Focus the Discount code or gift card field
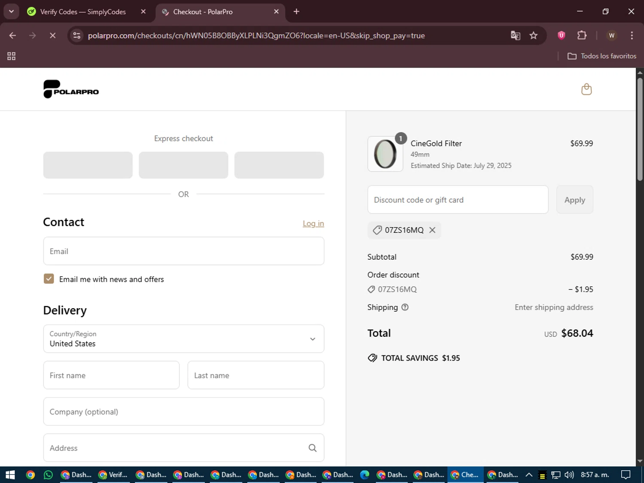This screenshot has width=644, height=483. [458, 200]
